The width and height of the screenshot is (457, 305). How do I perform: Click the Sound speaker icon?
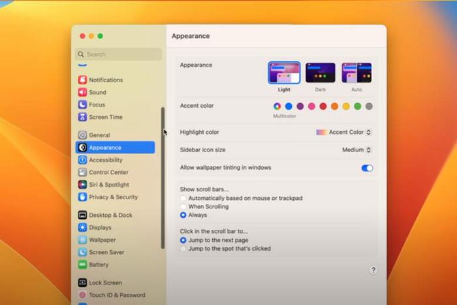[82, 92]
